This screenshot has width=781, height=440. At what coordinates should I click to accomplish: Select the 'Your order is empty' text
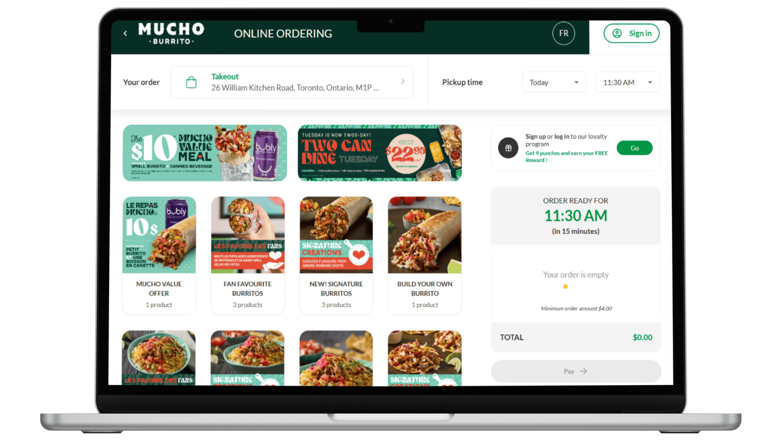[576, 275]
